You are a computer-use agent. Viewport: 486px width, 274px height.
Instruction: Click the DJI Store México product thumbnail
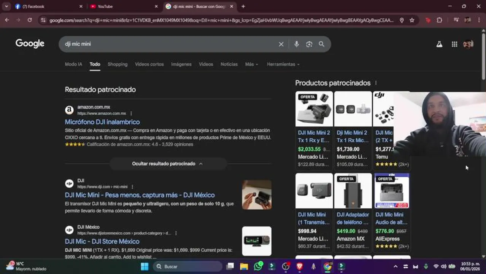pyautogui.click(x=257, y=241)
